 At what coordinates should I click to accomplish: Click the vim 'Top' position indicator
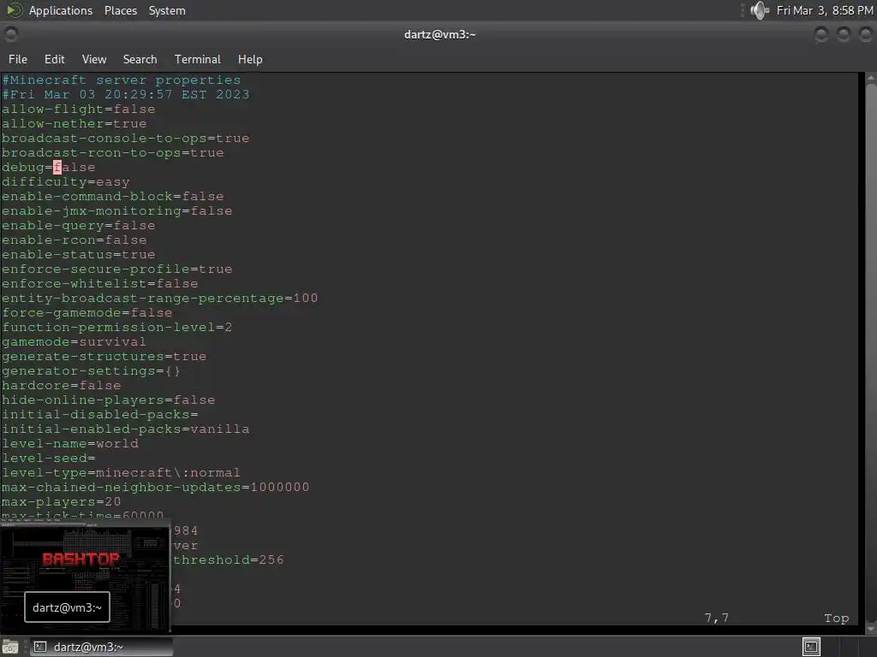click(836, 618)
